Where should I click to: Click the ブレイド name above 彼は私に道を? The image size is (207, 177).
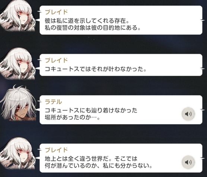pos(56,12)
